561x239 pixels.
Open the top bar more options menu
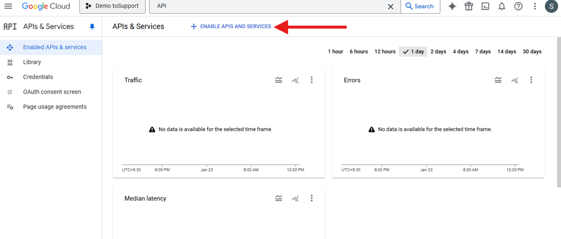[535, 7]
